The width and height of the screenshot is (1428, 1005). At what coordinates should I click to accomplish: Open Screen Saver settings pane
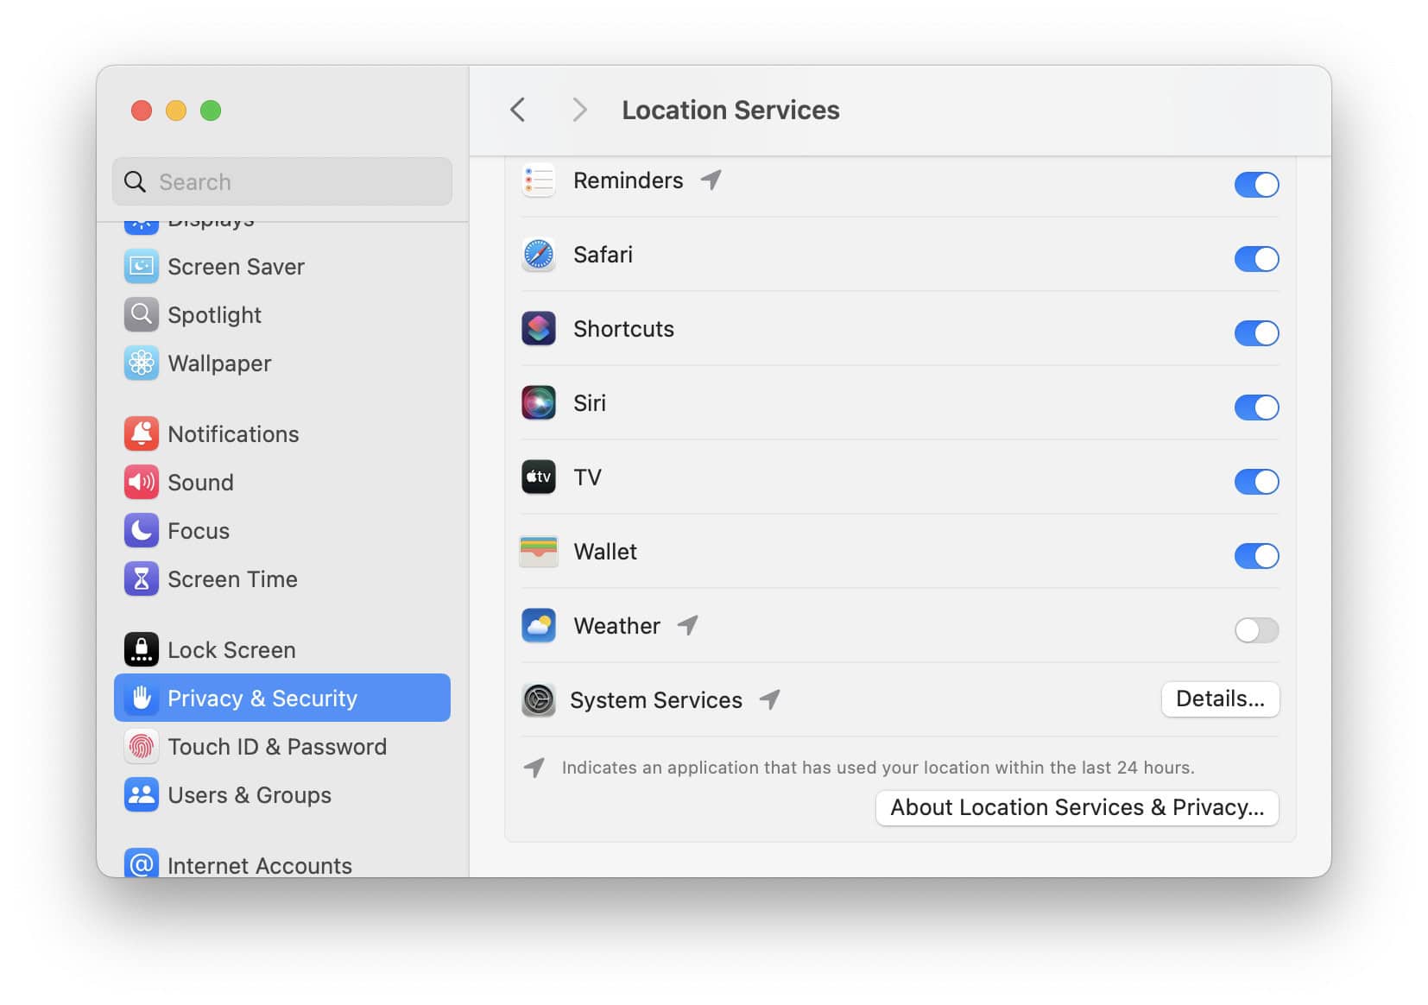pos(282,266)
